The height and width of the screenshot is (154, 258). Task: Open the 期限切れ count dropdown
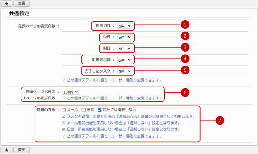tap(125, 26)
